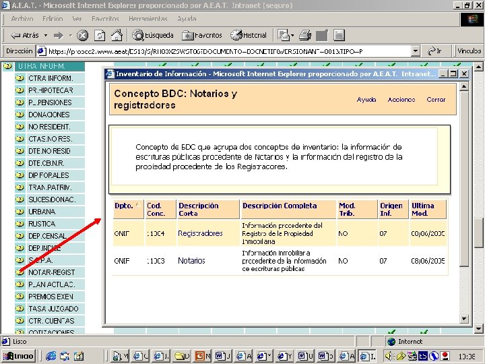The width and height of the screenshot is (485, 364).
Task: Click the discussion page icon in toolbar
Action: 339,35
